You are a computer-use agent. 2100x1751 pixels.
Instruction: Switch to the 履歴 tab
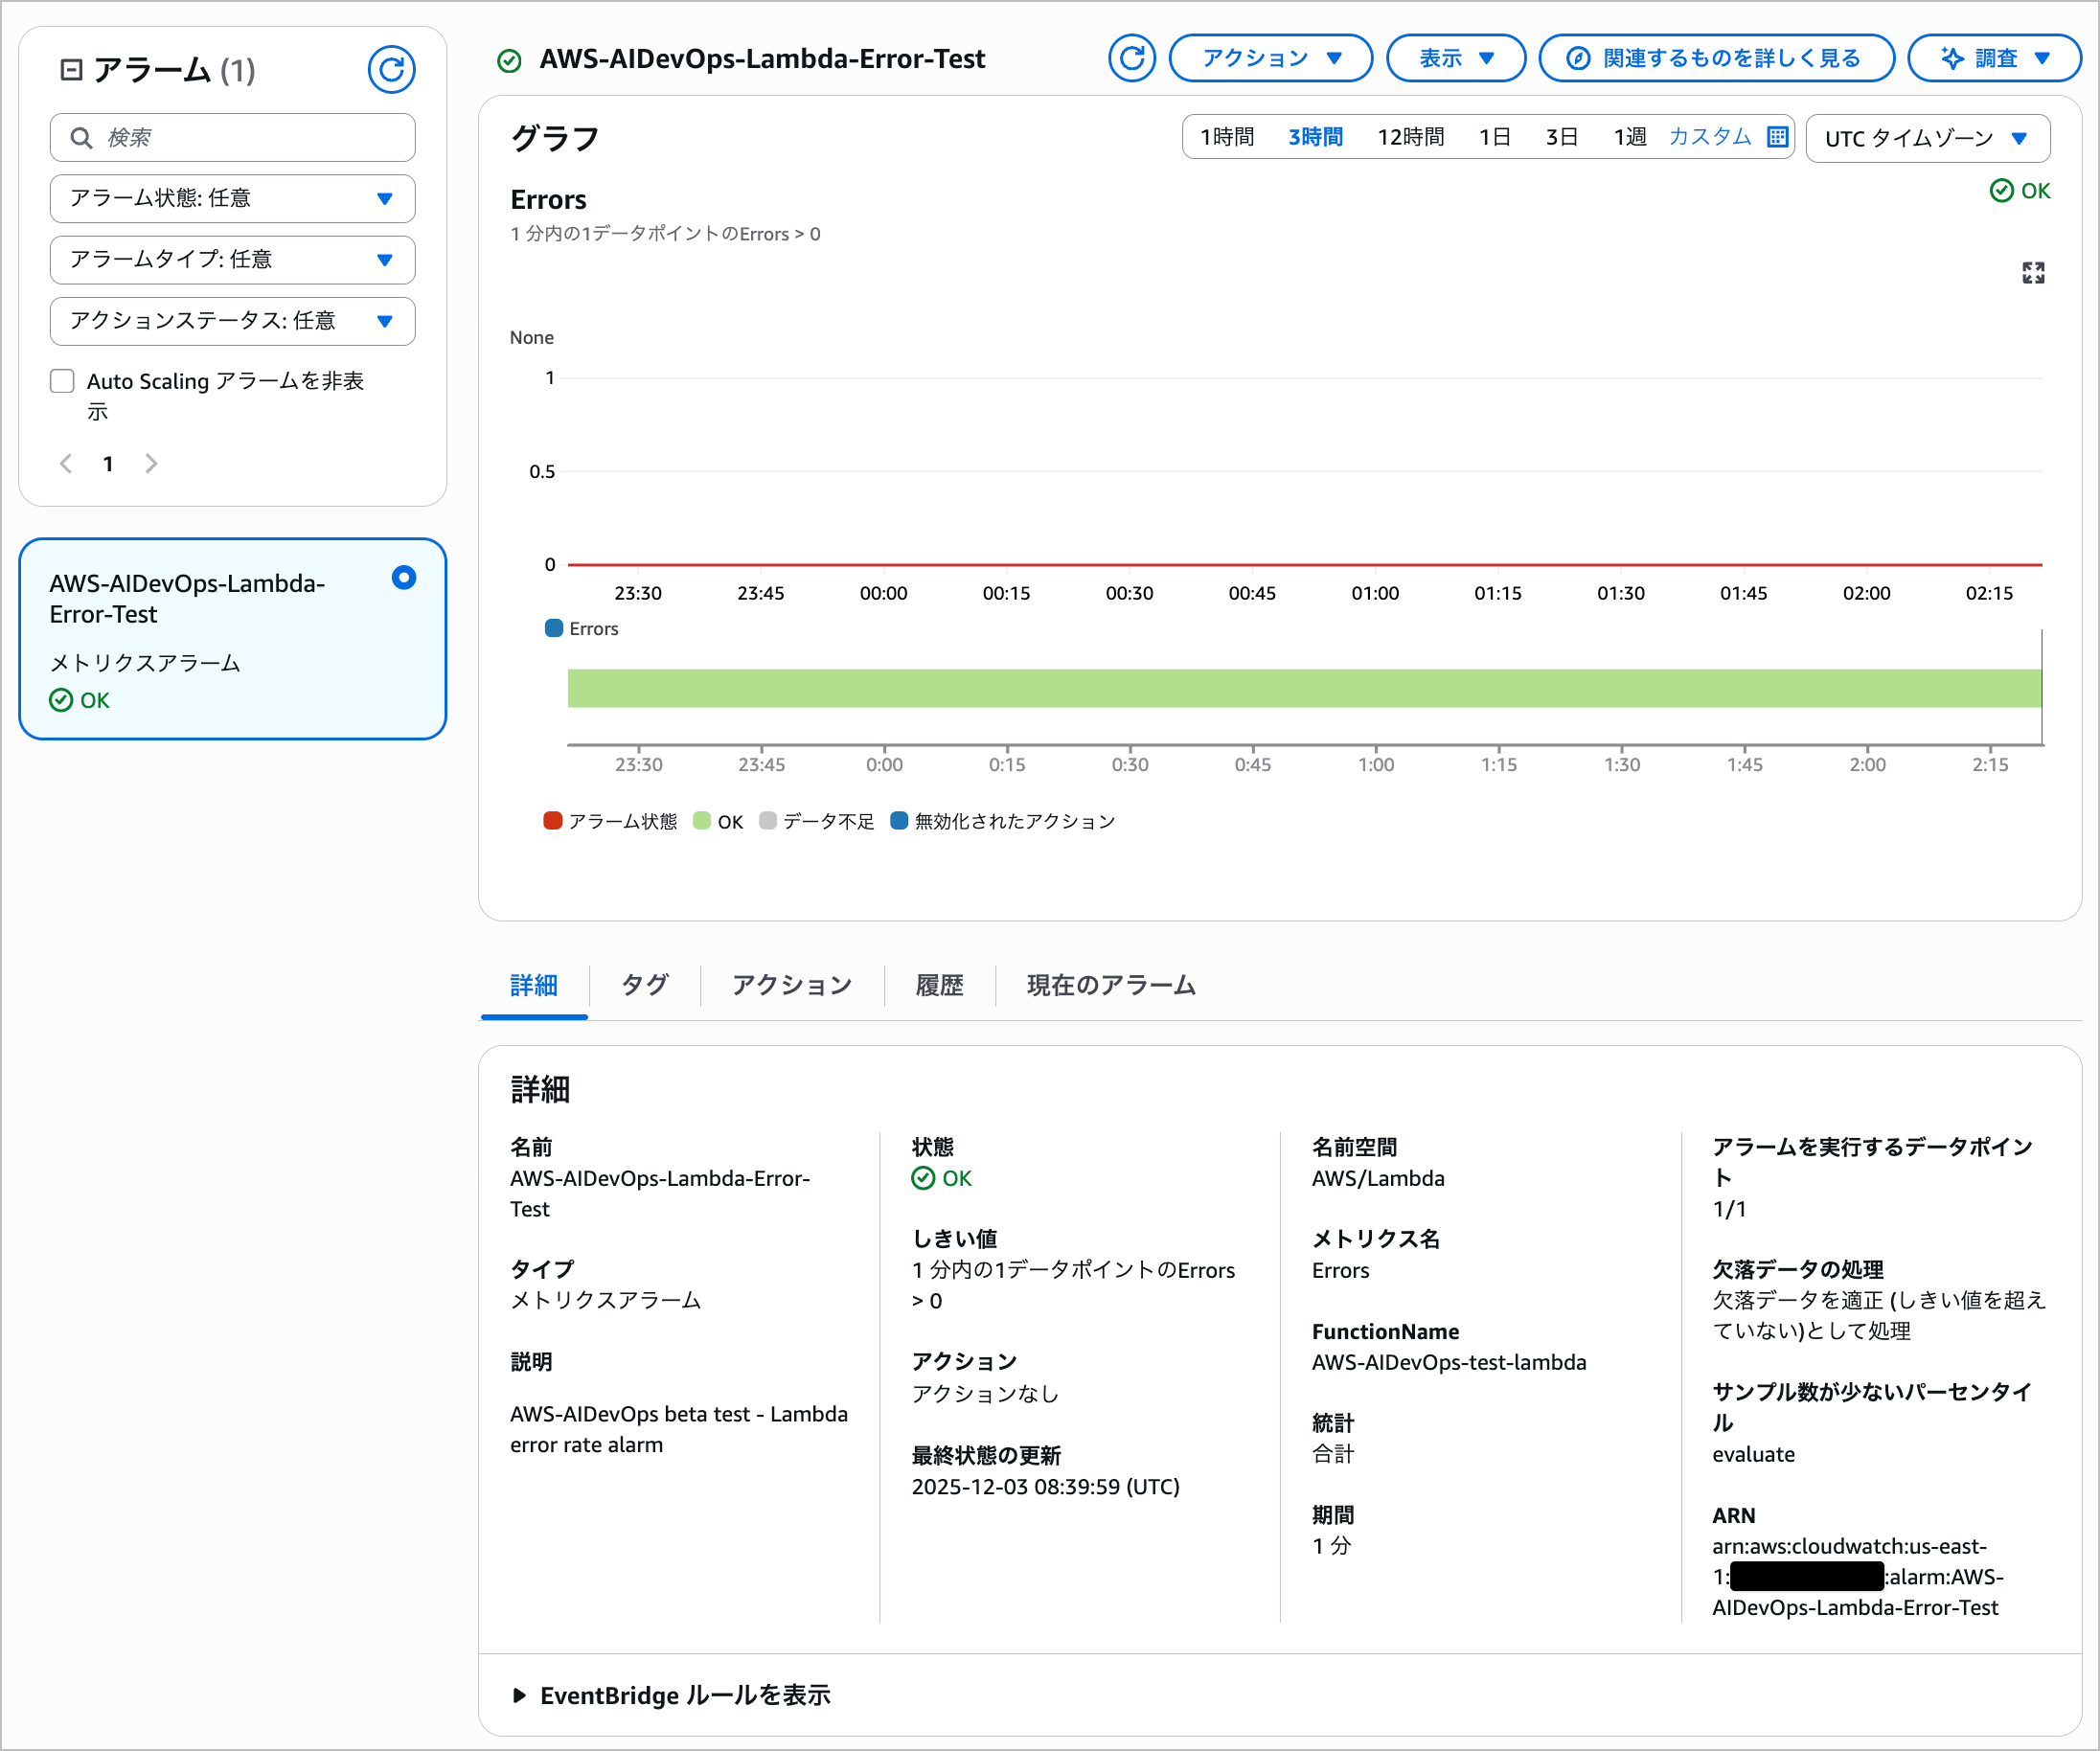(938, 985)
